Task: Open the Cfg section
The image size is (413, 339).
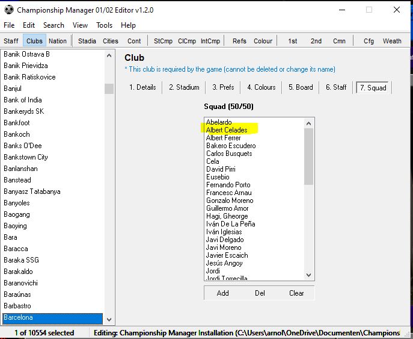Action: coord(369,41)
